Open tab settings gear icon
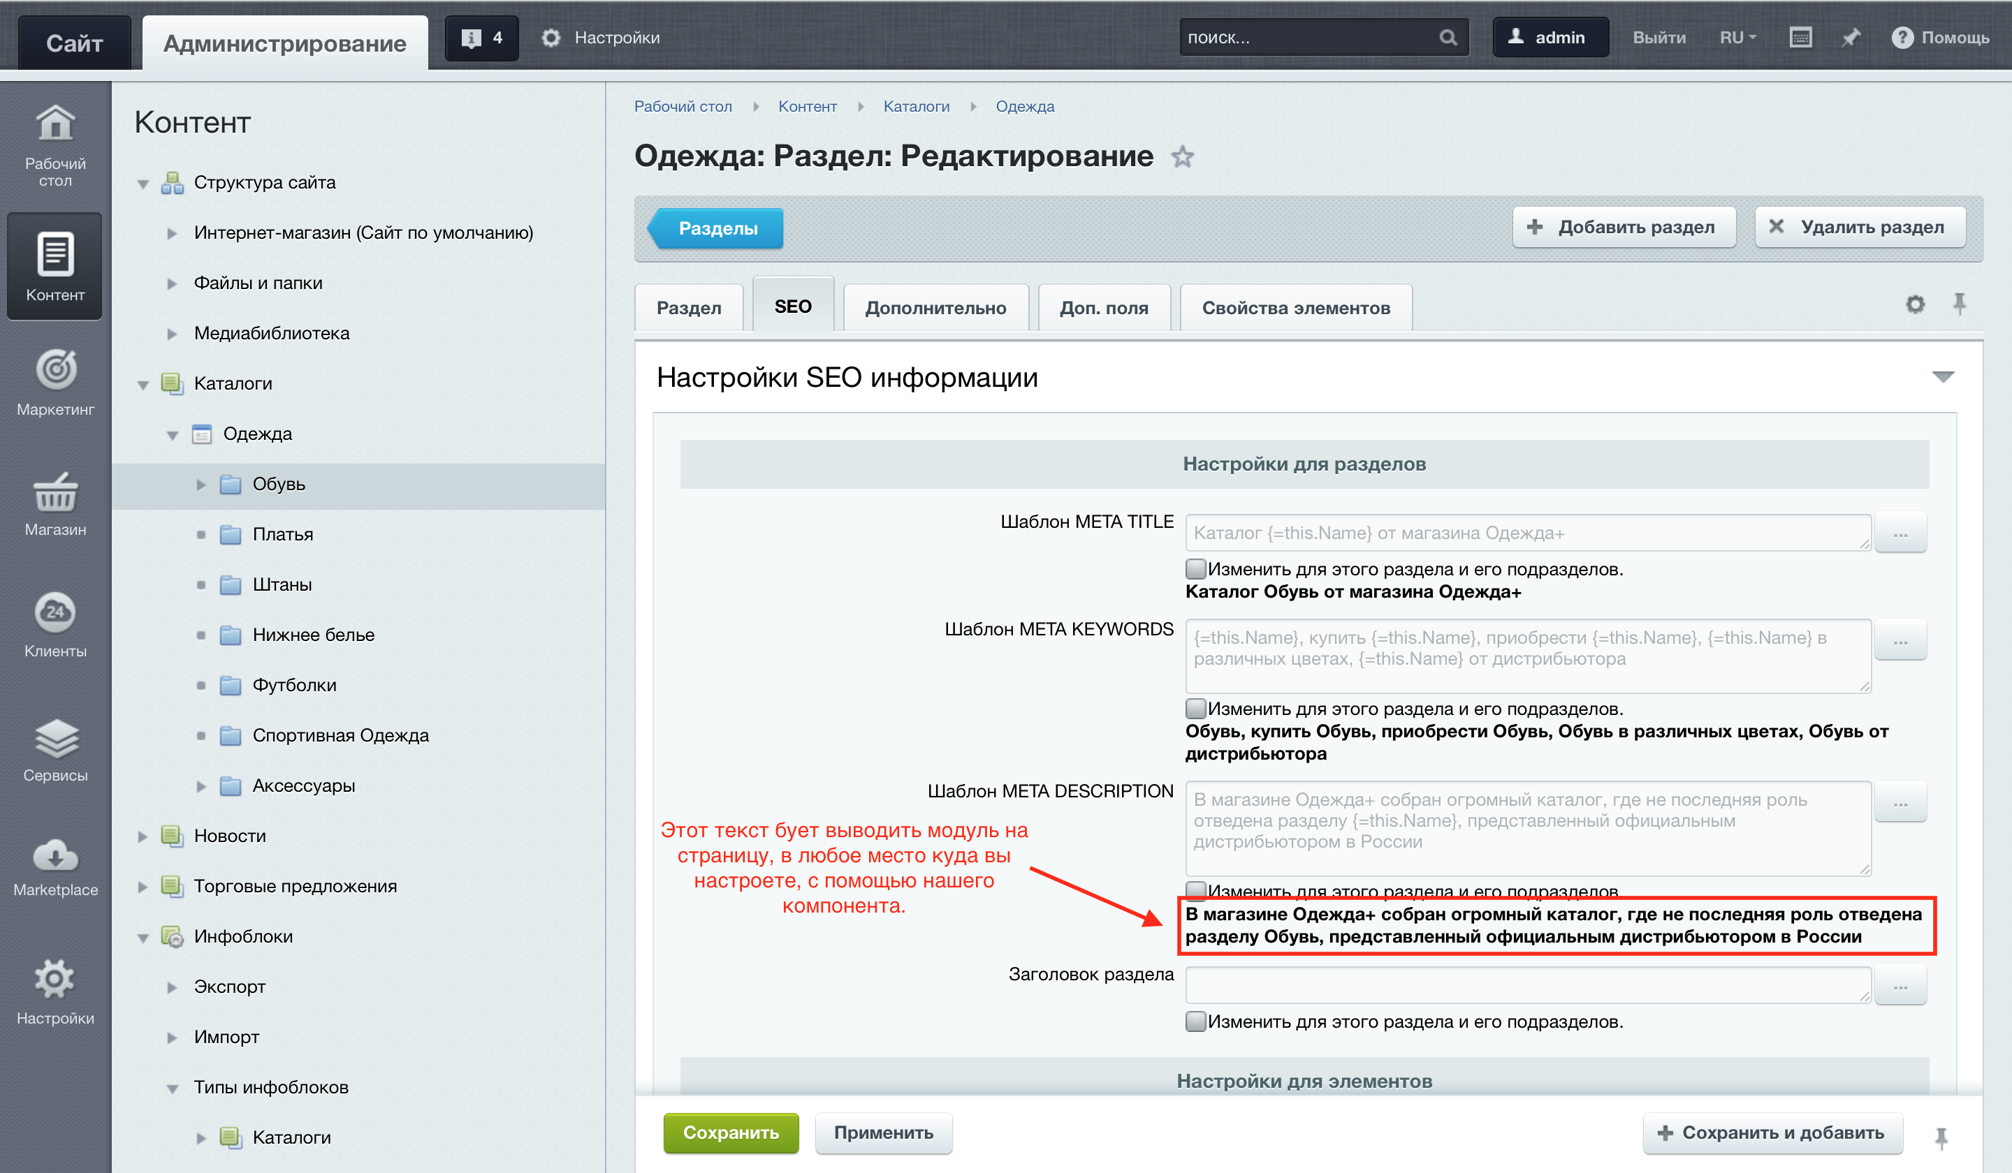Viewport: 2012px width, 1173px height. coord(1915,304)
